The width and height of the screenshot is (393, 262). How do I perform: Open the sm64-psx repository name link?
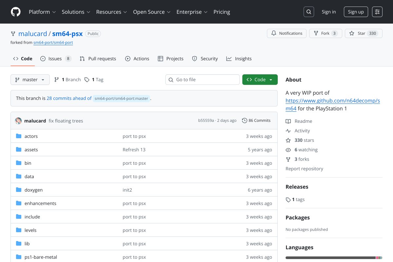[x=67, y=33]
